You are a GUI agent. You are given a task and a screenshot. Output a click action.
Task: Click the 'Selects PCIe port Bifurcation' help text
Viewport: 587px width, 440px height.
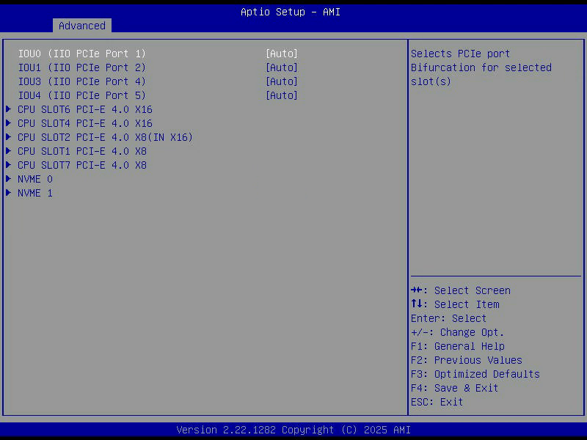click(481, 67)
